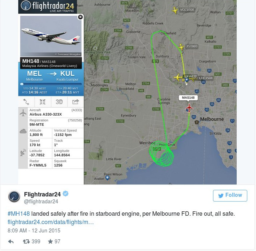Viewport: 256px width, 251px height.
Task: Retweet the Flightradar24 tweet
Action: (27, 241)
